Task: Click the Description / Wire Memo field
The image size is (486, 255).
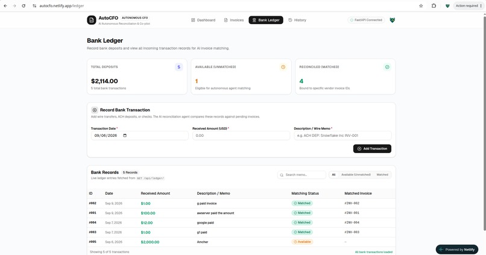Action: click(x=342, y=136)
